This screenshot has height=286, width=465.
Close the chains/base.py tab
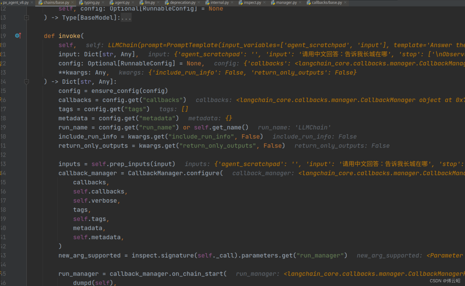72,2
